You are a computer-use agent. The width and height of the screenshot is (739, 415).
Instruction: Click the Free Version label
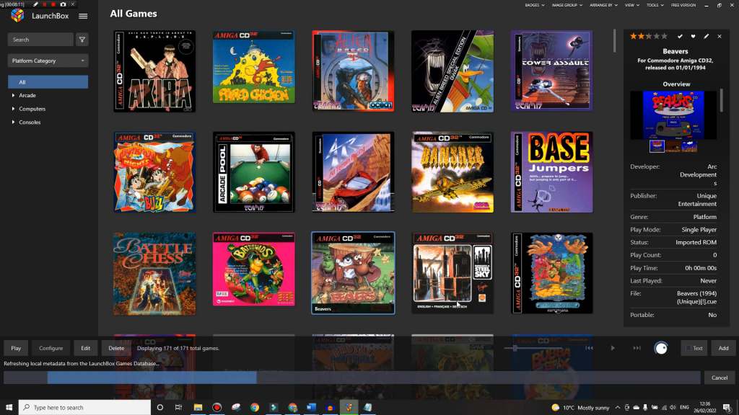point(683,5)
